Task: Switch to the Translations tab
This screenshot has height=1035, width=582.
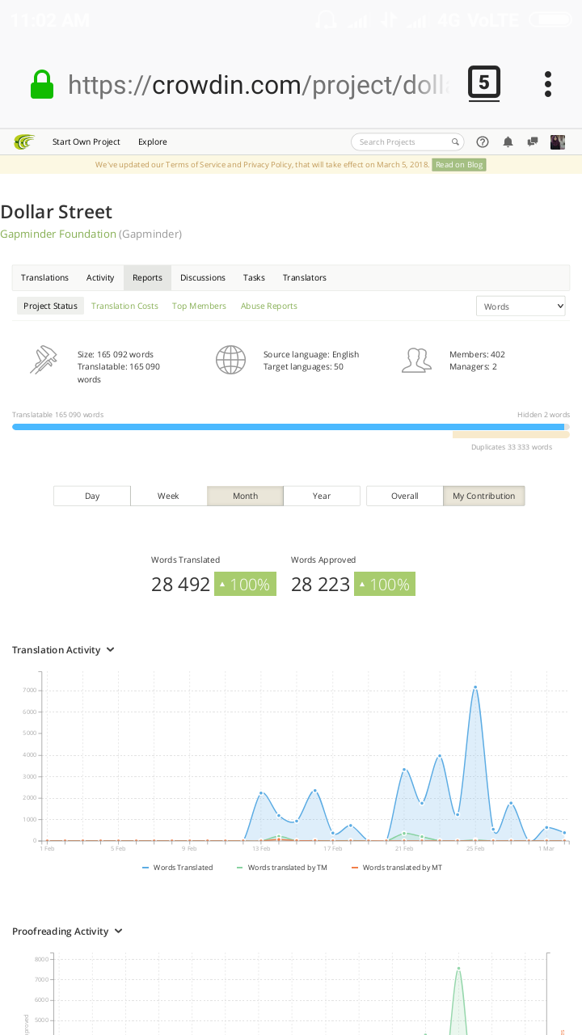Action: coord(44,277)
